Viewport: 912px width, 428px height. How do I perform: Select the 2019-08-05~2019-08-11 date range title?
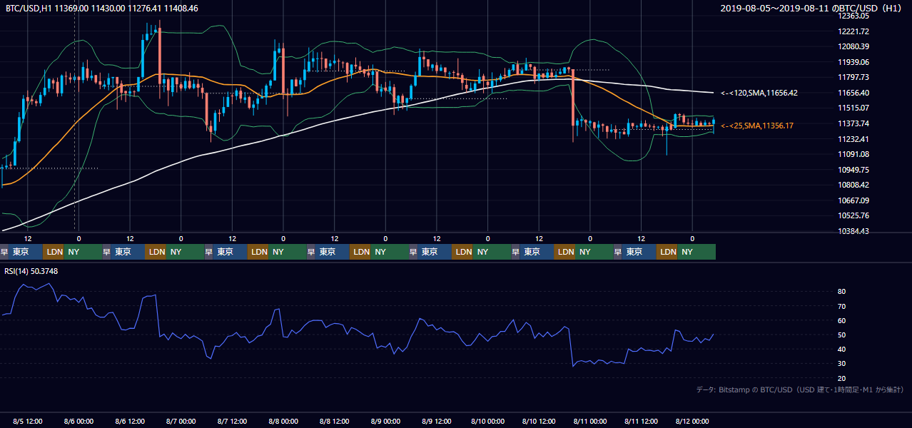point(813,9)
